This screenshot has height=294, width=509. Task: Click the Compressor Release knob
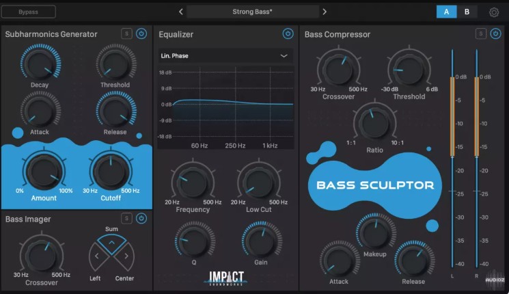click(414, 260)
